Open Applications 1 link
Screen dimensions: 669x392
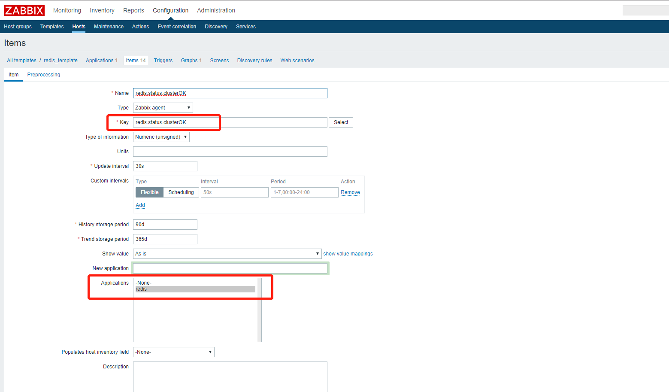pos(102,61)
